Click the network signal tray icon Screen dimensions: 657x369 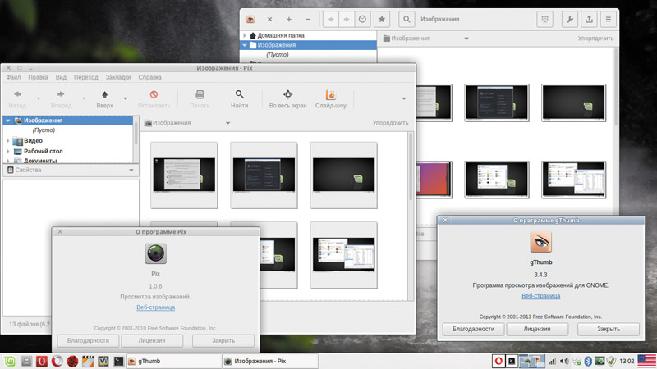[x=552, y=361]
